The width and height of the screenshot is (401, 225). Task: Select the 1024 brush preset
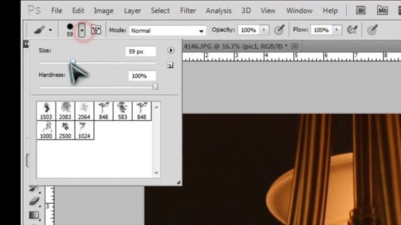(84, 130)
